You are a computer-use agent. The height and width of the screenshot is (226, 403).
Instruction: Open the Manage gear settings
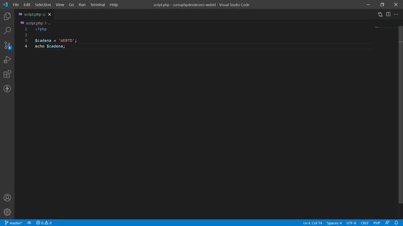pyautogui.click(x=7, y=212)
